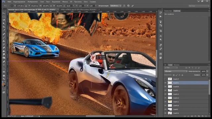Viewport: 212px width, 119px height.
Task: Select the Elliptical Marquee tool
Action: click(x=4, y=17)
